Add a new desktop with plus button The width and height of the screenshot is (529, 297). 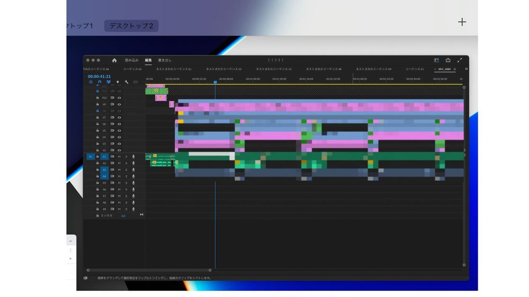click(x=462, y=22)
